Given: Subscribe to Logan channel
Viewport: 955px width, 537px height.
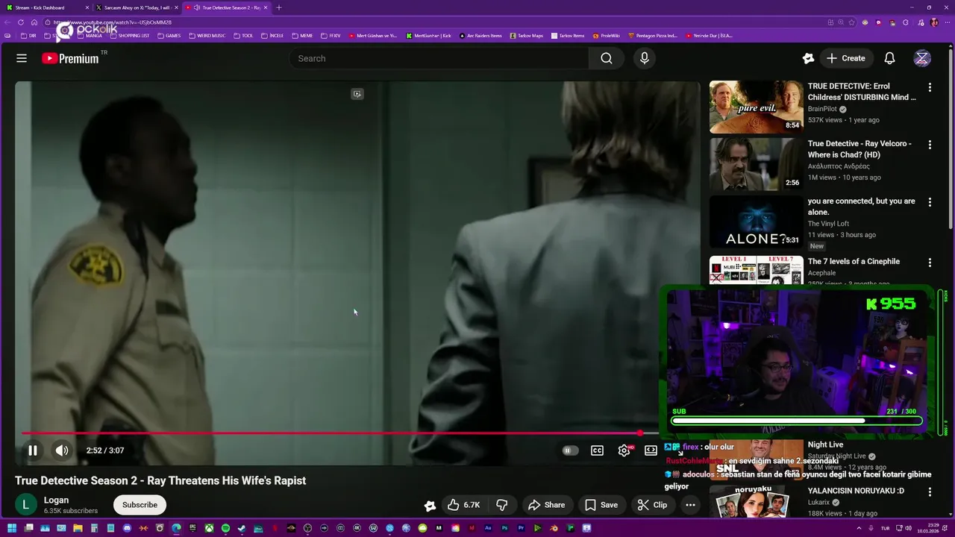Looking at the screenshot, I should coord(140,505).
